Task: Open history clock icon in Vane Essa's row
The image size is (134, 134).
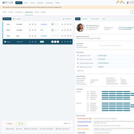Action: [70, 36]
